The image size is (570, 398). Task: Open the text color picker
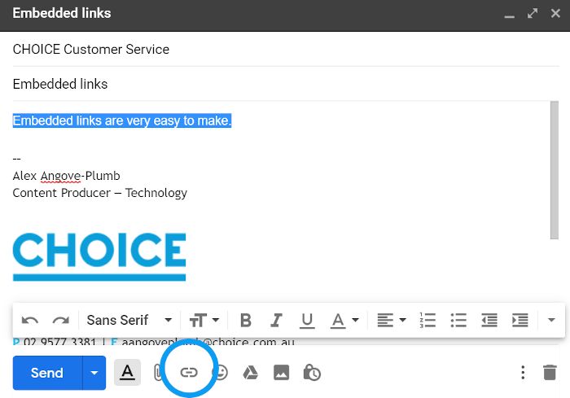click(344, 320)
